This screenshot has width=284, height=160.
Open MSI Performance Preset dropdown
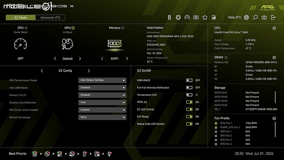(x=102, y=80)
